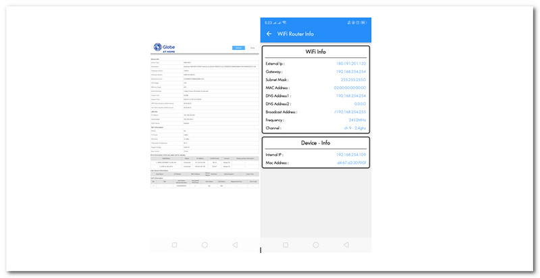The image size is (540, 278).
Task: Tap the Channel value ch 9 - 2.4ghz
Action: point(355,128)
